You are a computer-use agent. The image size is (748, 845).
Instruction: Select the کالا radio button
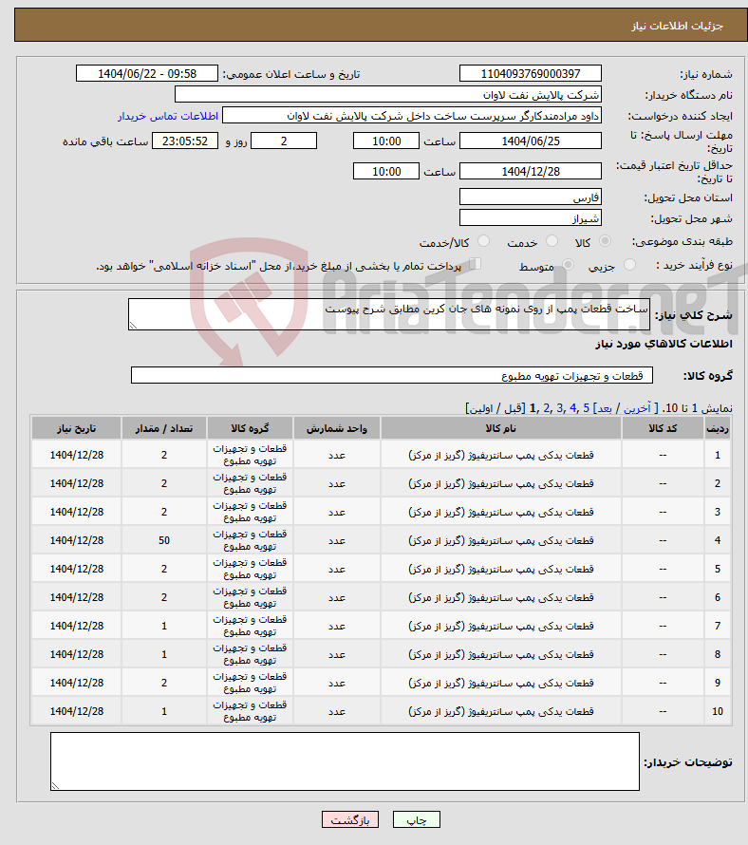606,241
